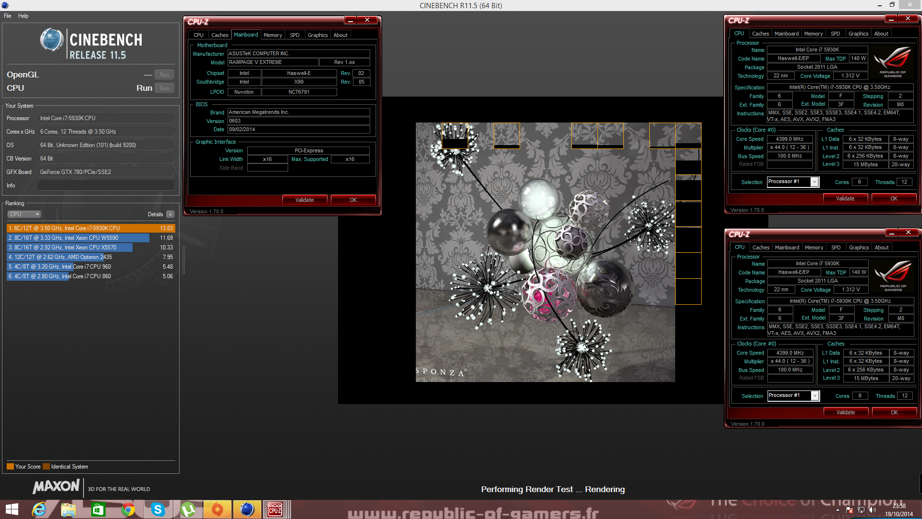Viewport: 922px width, 519px height.
Task: Switch to Origin in the taskbar
Action: coord(218,509)
